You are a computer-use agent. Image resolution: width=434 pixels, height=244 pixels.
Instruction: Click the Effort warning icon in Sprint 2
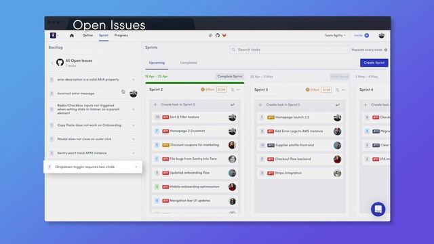203,89
